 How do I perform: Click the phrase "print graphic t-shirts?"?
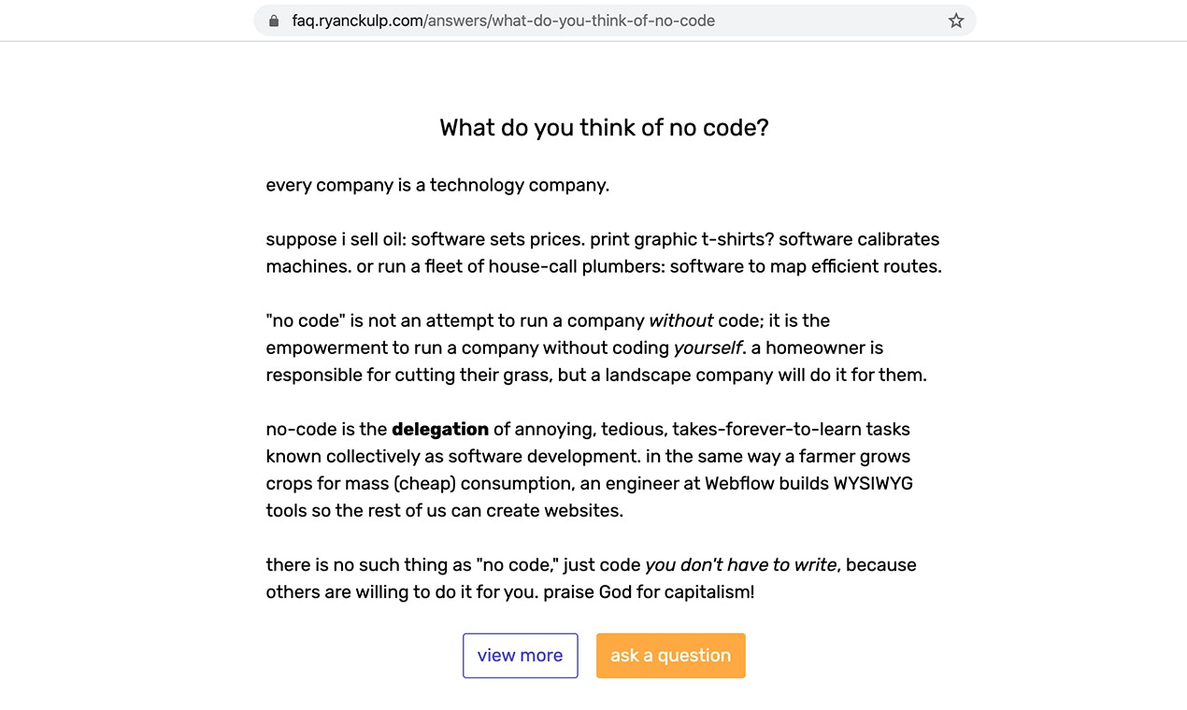[x=680, y=239]
